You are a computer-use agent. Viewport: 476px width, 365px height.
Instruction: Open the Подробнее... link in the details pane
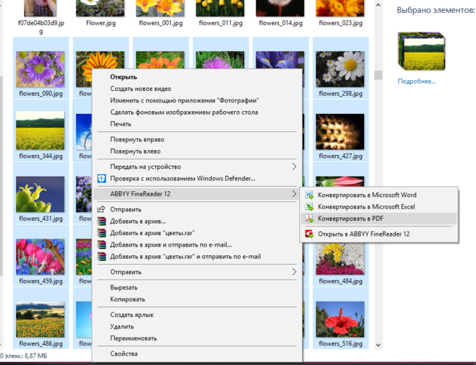point(417,82)
